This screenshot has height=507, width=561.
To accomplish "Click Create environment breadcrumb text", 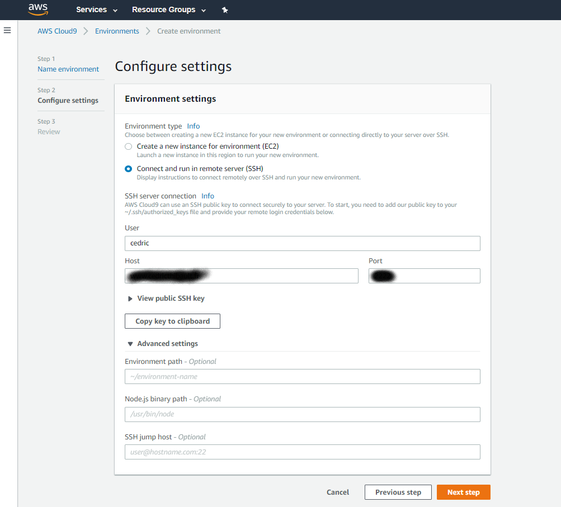I will pos(189,31).
